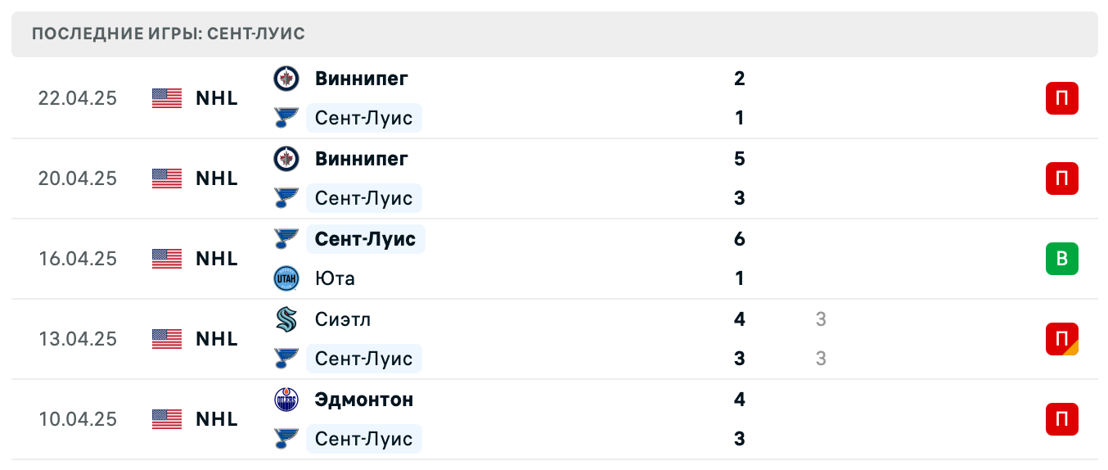This screenshot has height=470, width=1108.
Task: Click the Utah team logo
Action: click(x=286, y=278)
